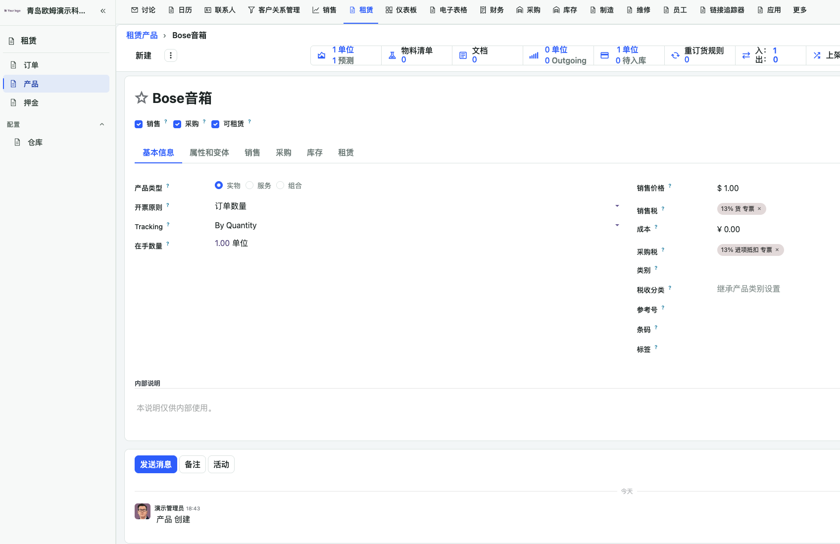Select 实物 product type radio
The height and width of the screenshot is (544, 840).
point(219,185)
